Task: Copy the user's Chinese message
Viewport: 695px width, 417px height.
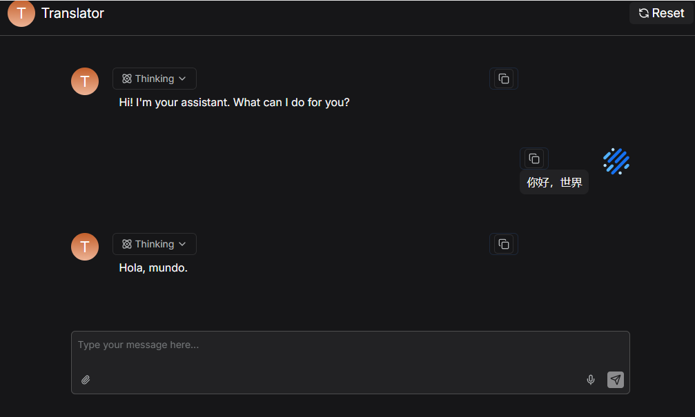Action: coord(534,159)
